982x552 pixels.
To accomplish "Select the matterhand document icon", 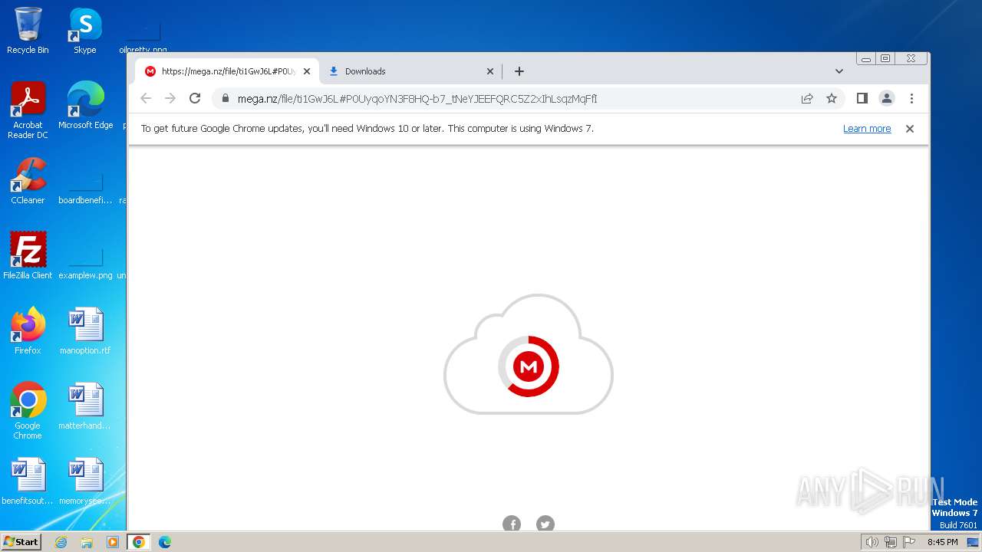I will click(85, 406).
